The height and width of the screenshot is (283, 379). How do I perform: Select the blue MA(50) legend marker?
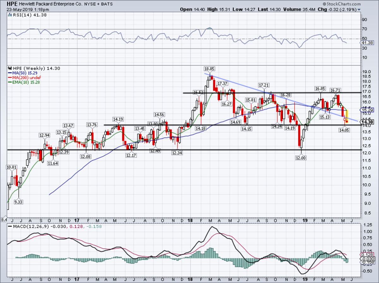9,73
